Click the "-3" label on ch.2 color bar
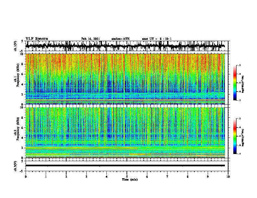The image size is (257, 198). coord(239,119)
